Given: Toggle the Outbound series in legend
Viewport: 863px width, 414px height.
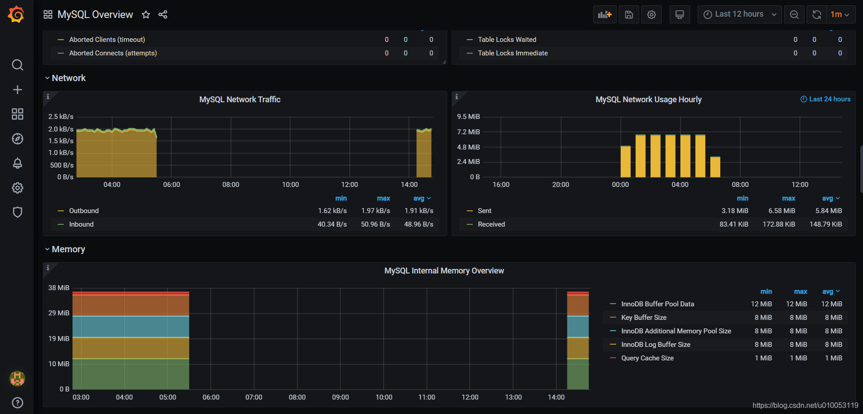Looking at the screenshot, I should (x=84, y=211).
